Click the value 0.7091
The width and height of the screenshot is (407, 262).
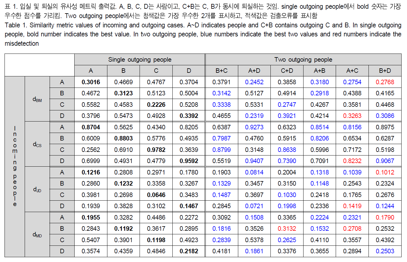click(x=319, y=161)
